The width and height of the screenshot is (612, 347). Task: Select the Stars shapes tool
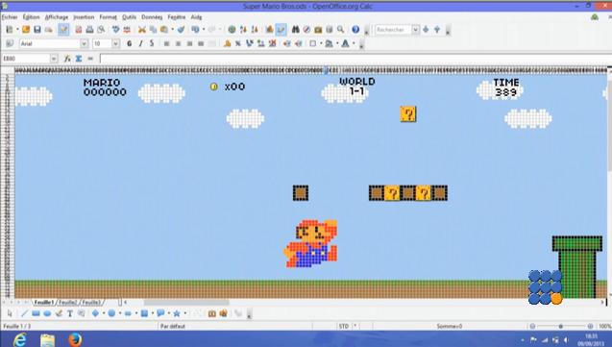tap(177, 313)
